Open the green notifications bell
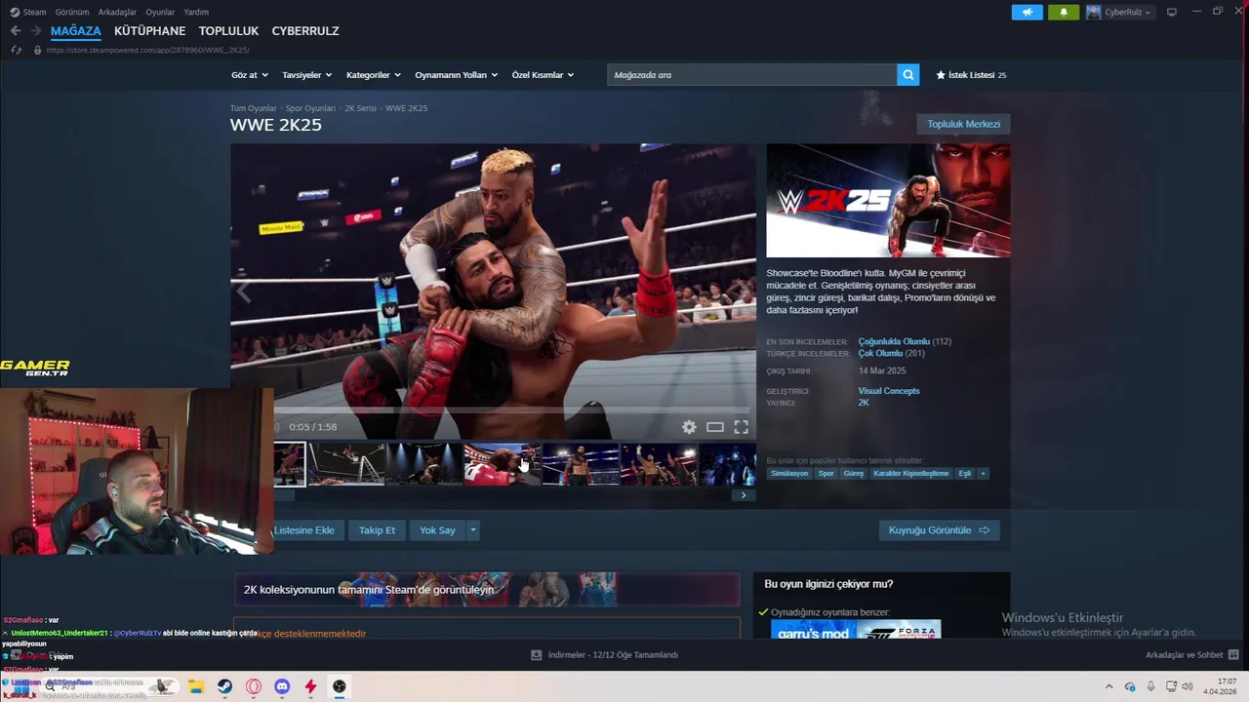Image resolution: width=1249 pixels, height=702 pixels. pyautogui.click(x=1064, y=12)
